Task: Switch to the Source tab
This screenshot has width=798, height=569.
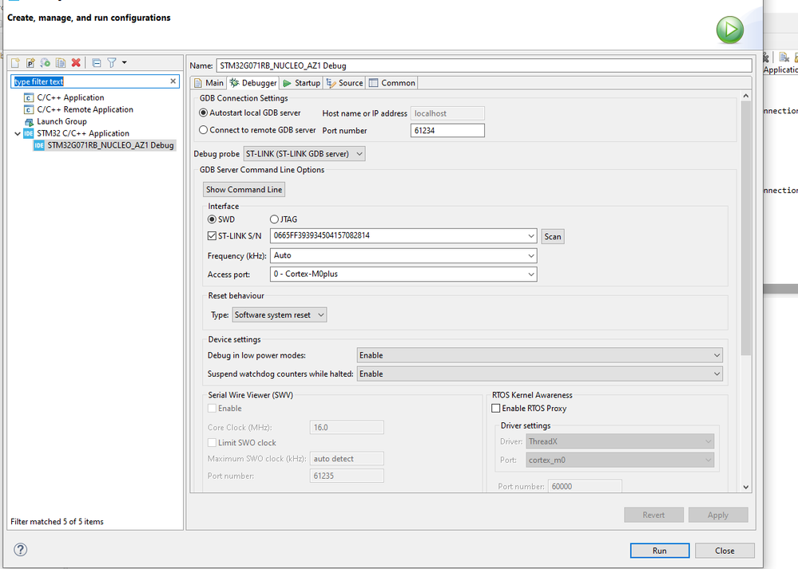Action: (344, 83)
